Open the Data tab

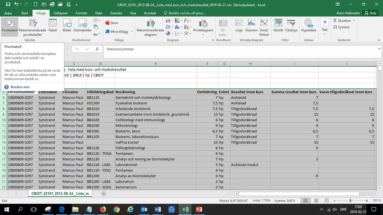(99, 13)
